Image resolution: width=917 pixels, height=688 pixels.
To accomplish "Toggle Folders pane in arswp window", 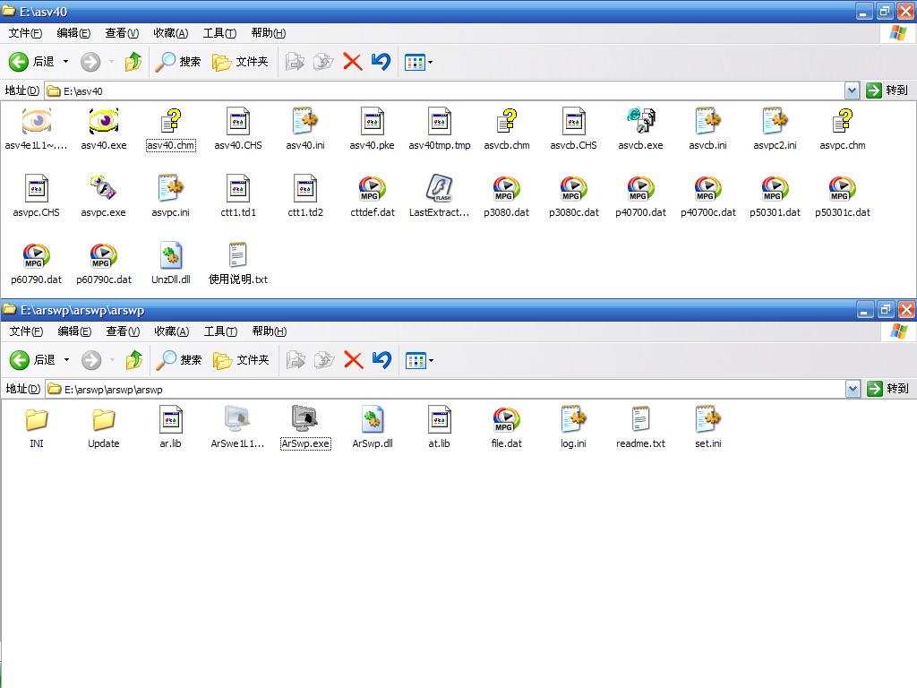I will click(240, 360).
